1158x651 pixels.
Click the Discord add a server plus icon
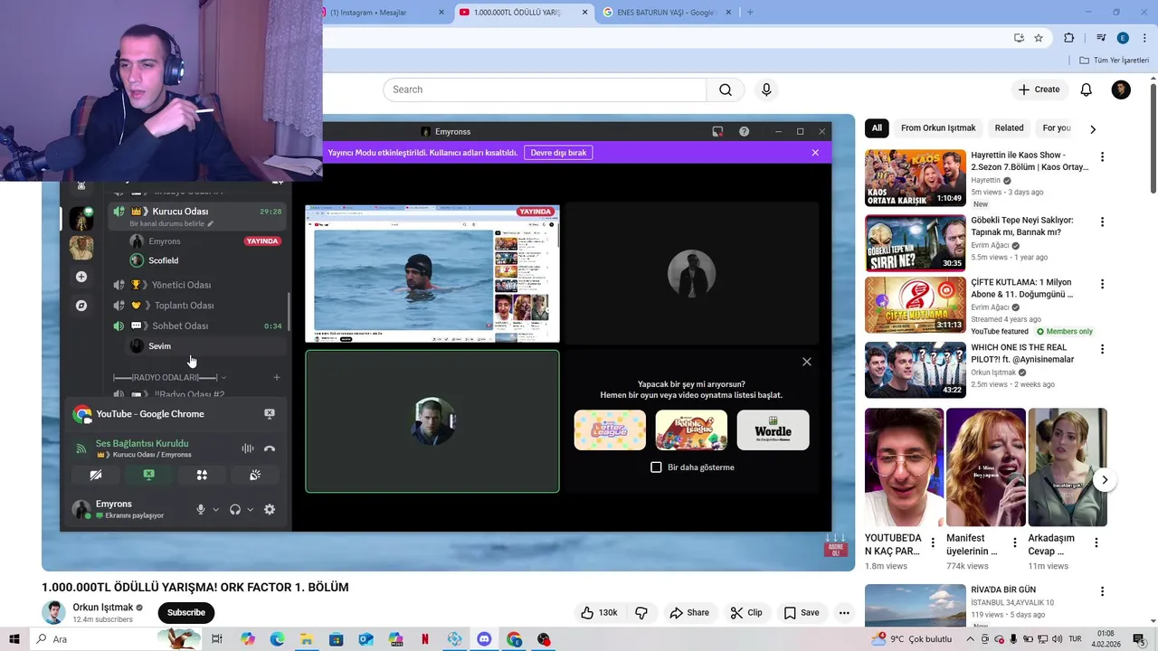coord(81,277)
